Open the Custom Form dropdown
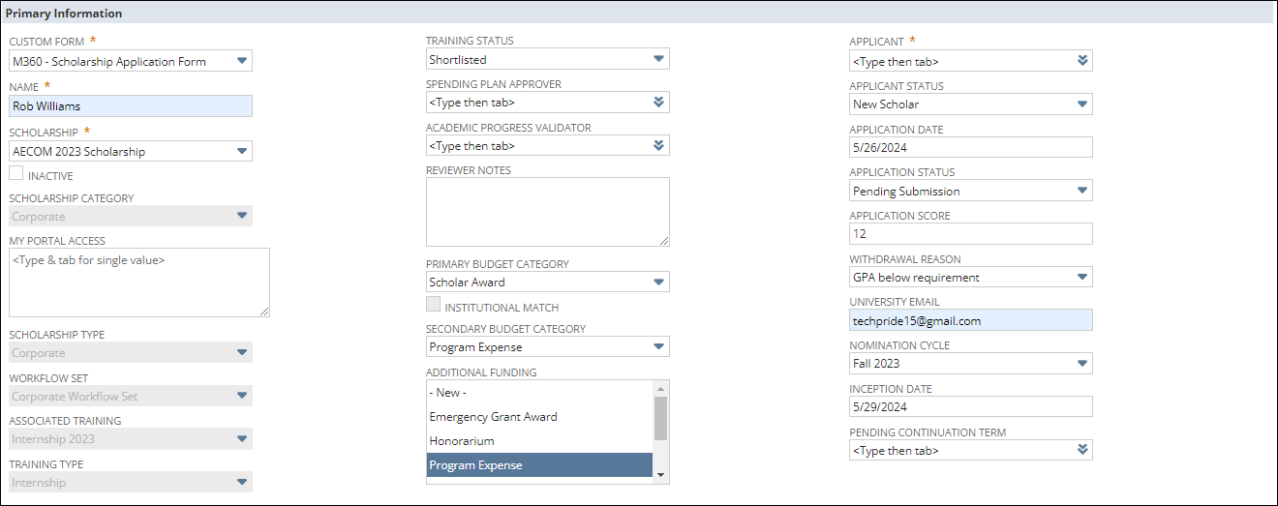This screenshot has height=506, width=1278. (241, 62)
